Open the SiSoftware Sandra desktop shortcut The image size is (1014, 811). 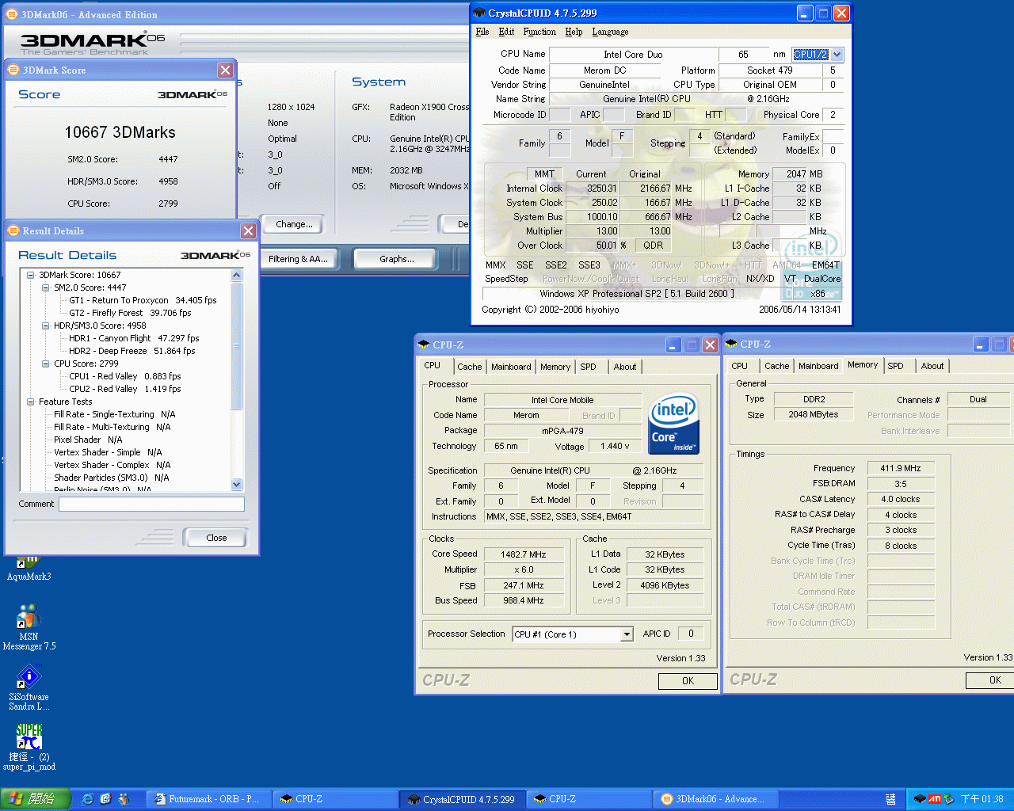(29, 687)
